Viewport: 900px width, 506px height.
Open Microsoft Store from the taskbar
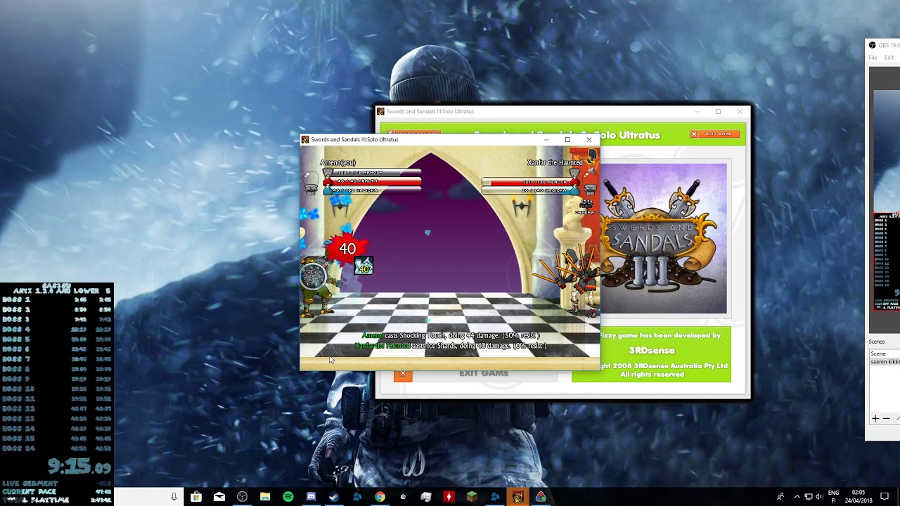[x=196, y=497]
